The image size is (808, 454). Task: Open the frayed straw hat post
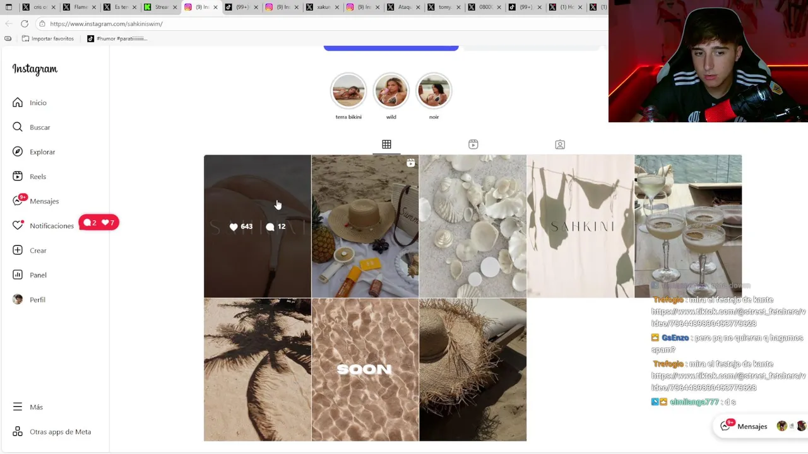coord(473,370)
